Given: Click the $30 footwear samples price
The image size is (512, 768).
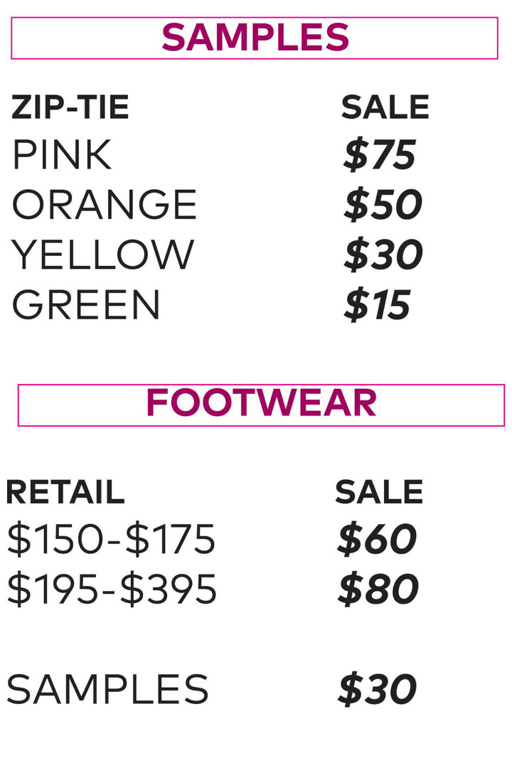Looking at the screenshot, I should [377, 689].
